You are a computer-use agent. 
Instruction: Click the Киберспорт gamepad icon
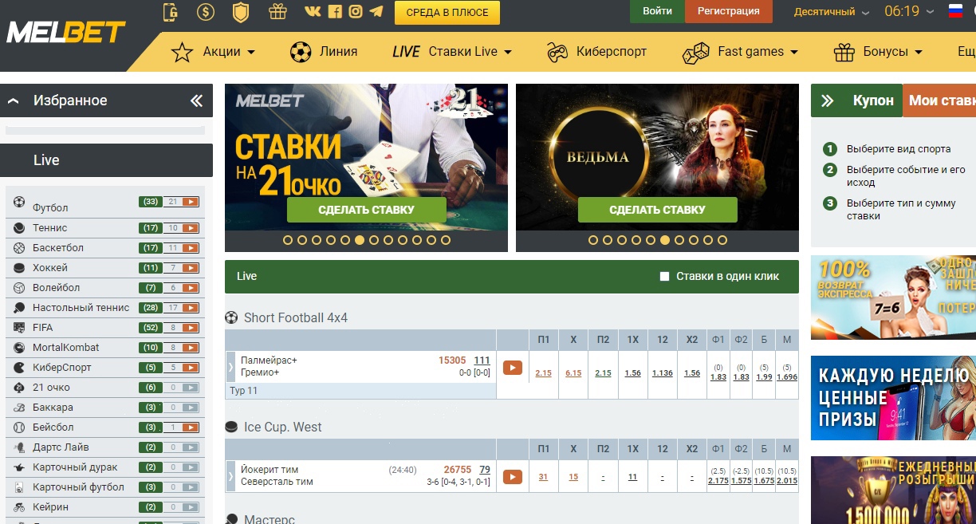click(557, 52)
